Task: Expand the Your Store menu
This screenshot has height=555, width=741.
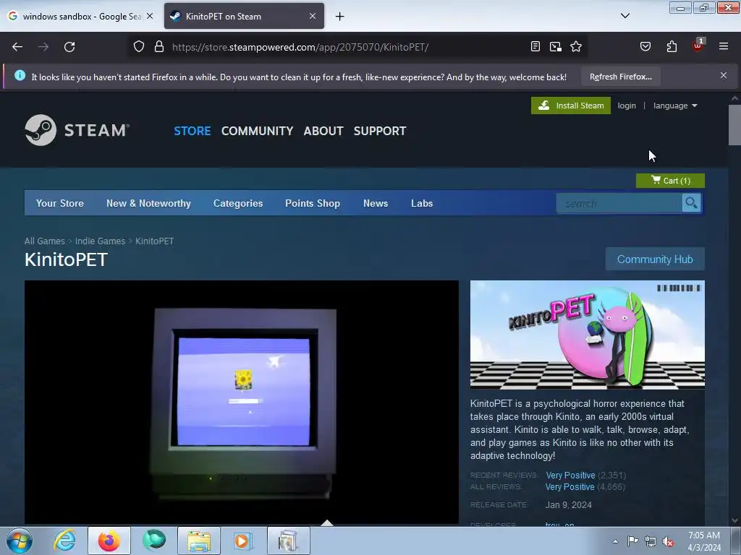Action: [x=60, y=203]
